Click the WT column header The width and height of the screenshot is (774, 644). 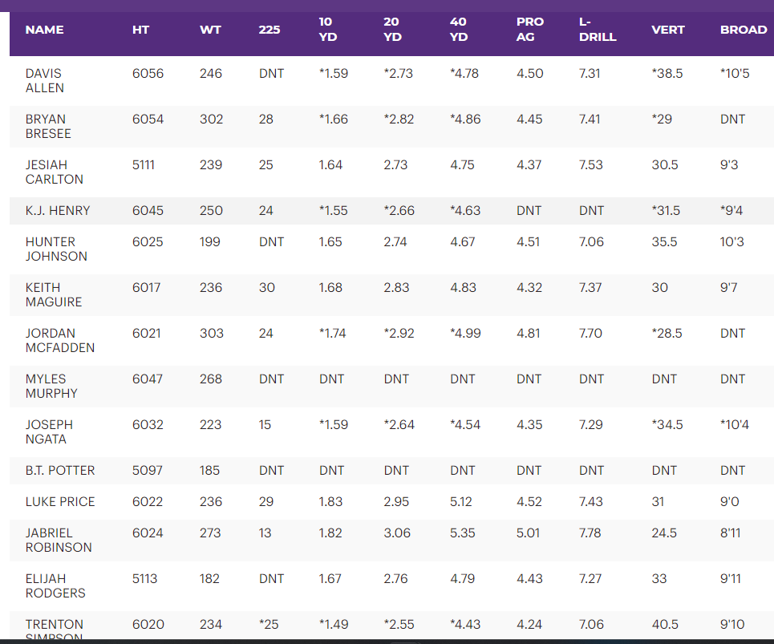(x=210, y=30)
